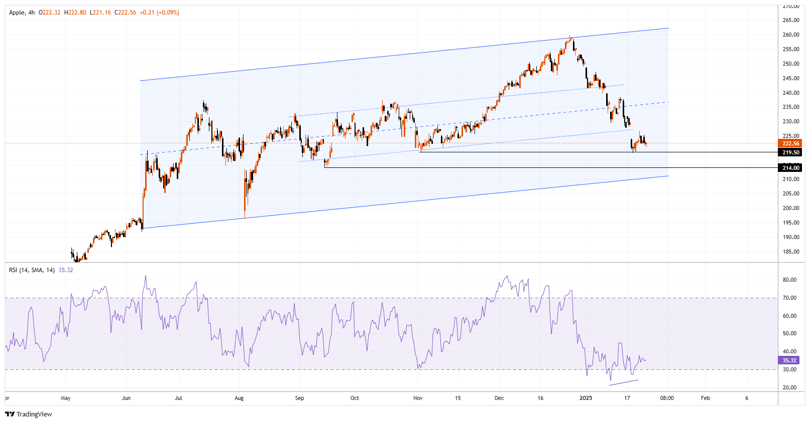810x423 pixels.
Task: Select the black 214.00 price level label
Action: coord(790,168)
